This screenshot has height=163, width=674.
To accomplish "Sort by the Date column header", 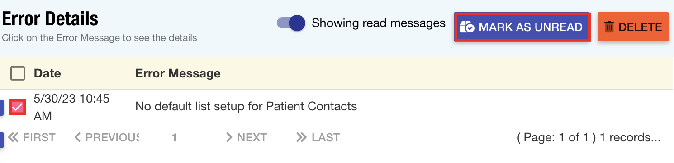I will click(x=47, y=73).
